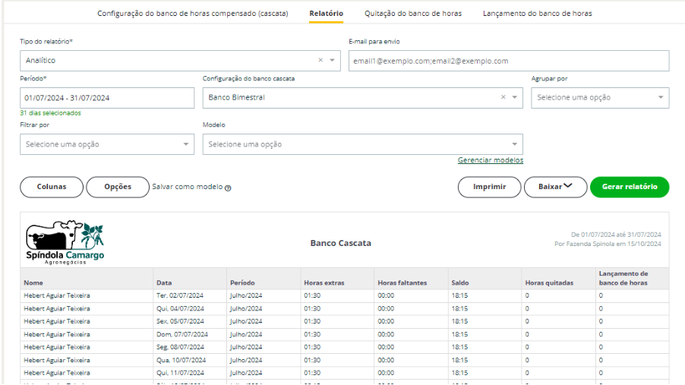
Task: Expand the Tipo do relatório dropdown arrow
Action: click(332, 60)
